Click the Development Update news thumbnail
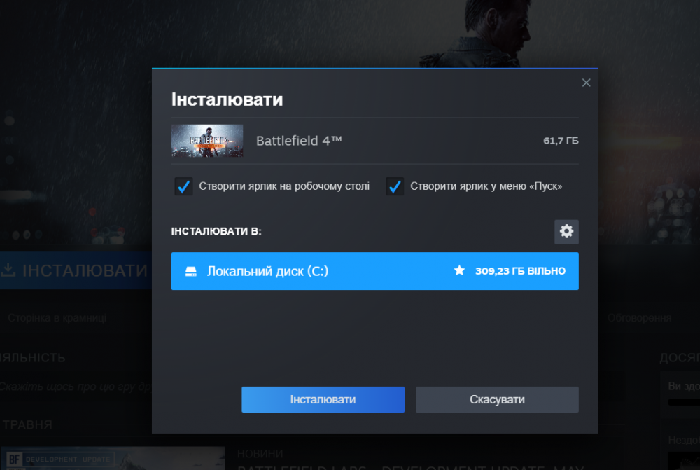Screen dimensions: 700x470 [113, 458]
